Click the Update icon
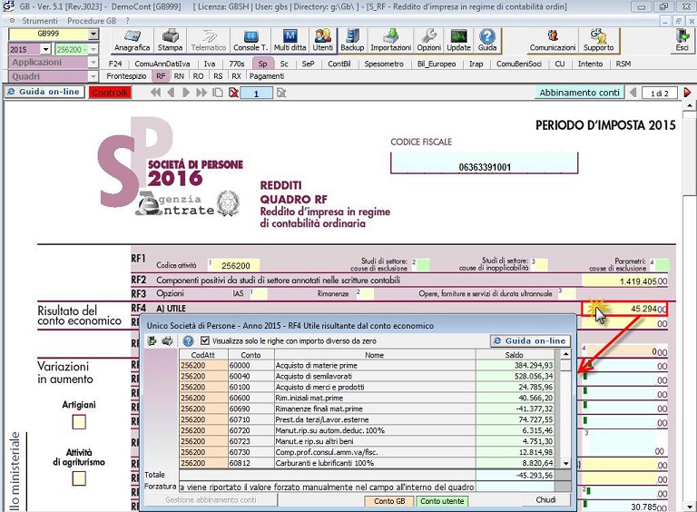Screen dimensions: 697x512 coord(458,41)
